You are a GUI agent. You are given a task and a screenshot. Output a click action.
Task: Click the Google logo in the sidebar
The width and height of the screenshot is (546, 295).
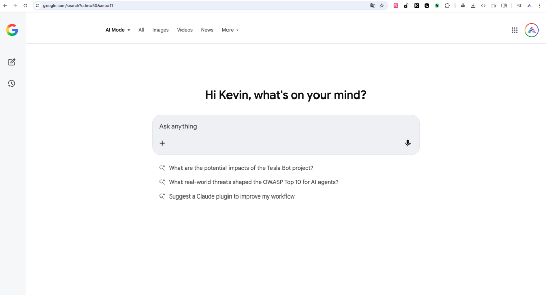(12, 30)
